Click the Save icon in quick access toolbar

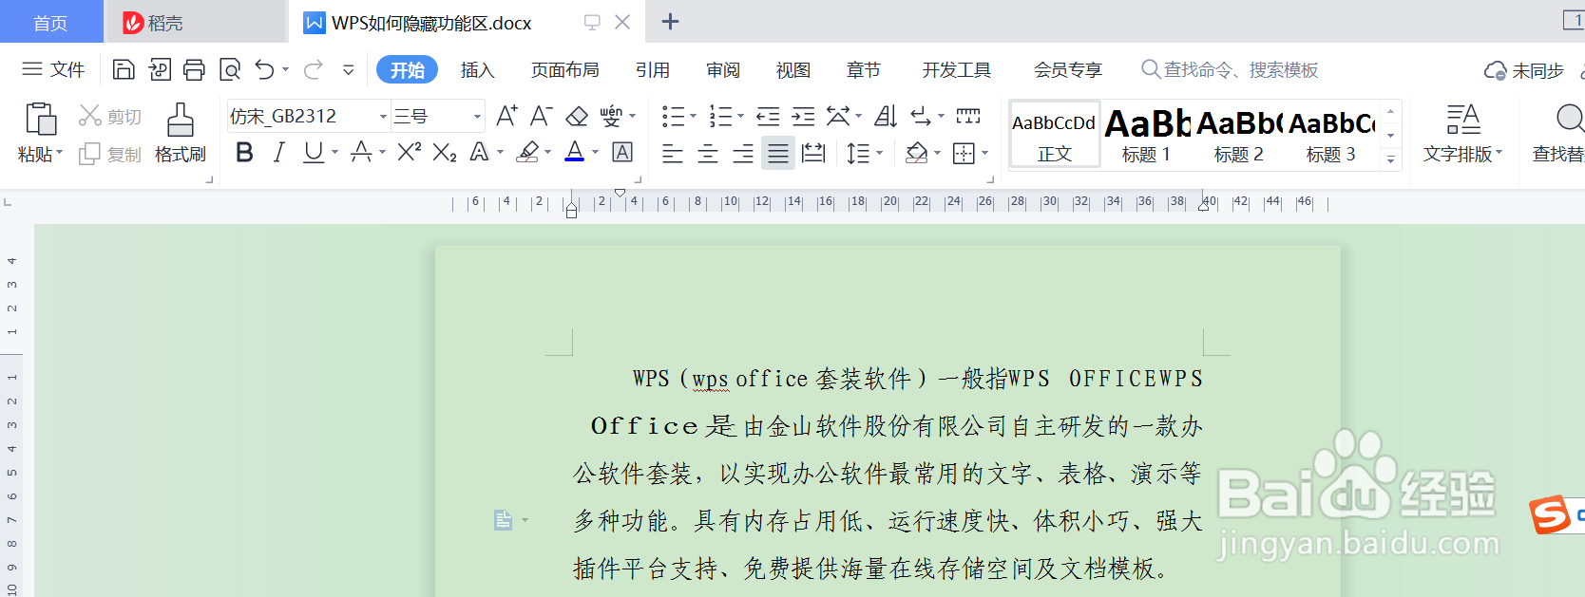(124, 69)
